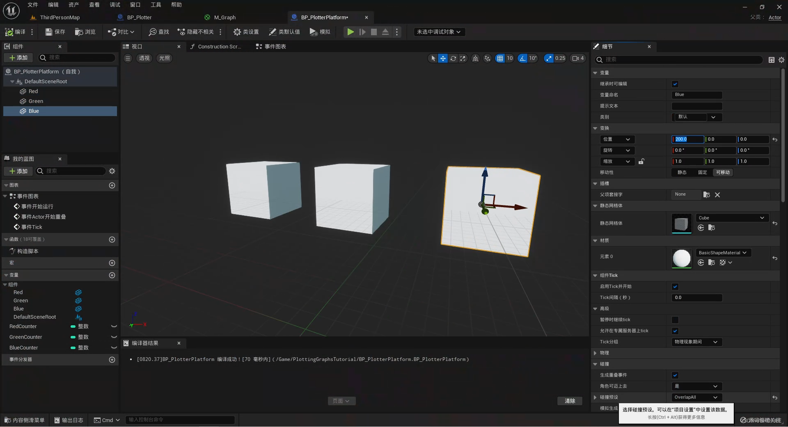
Task: Toggle 允许在专属服务器上tick checkbox
Action: click(675, 331)
